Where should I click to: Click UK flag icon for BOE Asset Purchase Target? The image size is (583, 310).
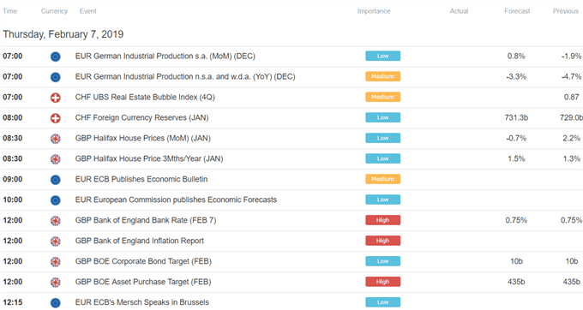56,283
